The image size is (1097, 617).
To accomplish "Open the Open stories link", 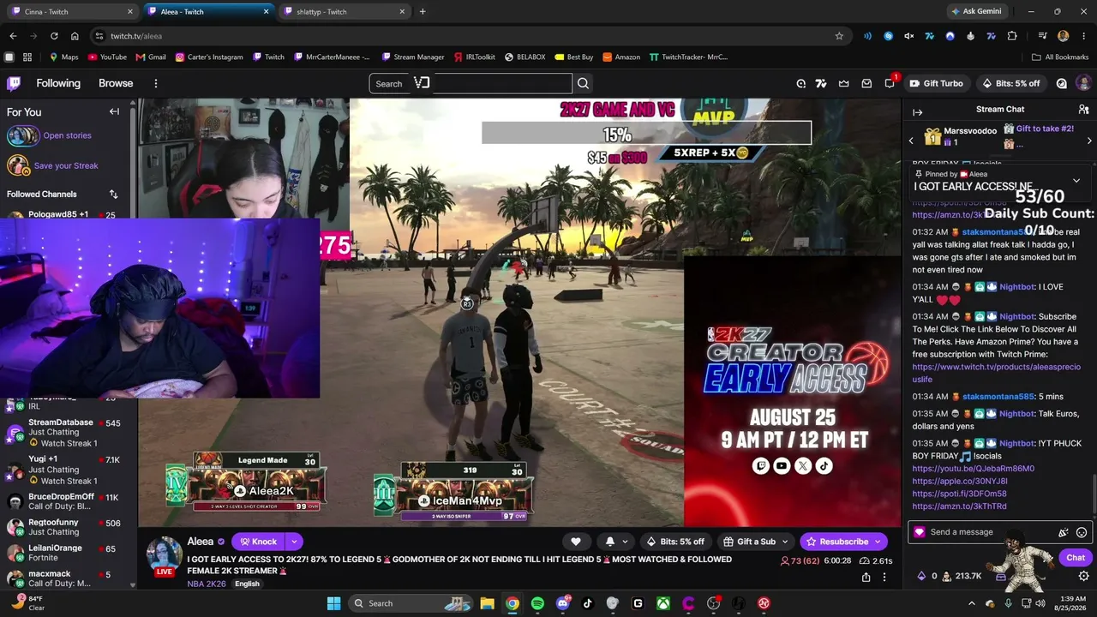I will (67, 135).
